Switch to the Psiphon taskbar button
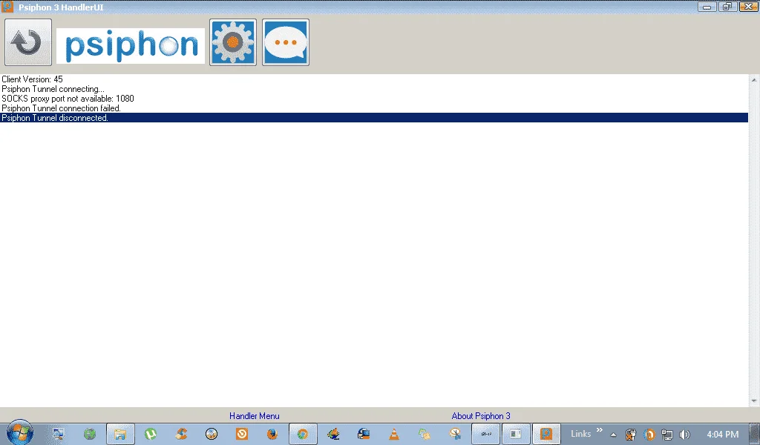This screenshot has height=445, width=760. click(546, 434)
